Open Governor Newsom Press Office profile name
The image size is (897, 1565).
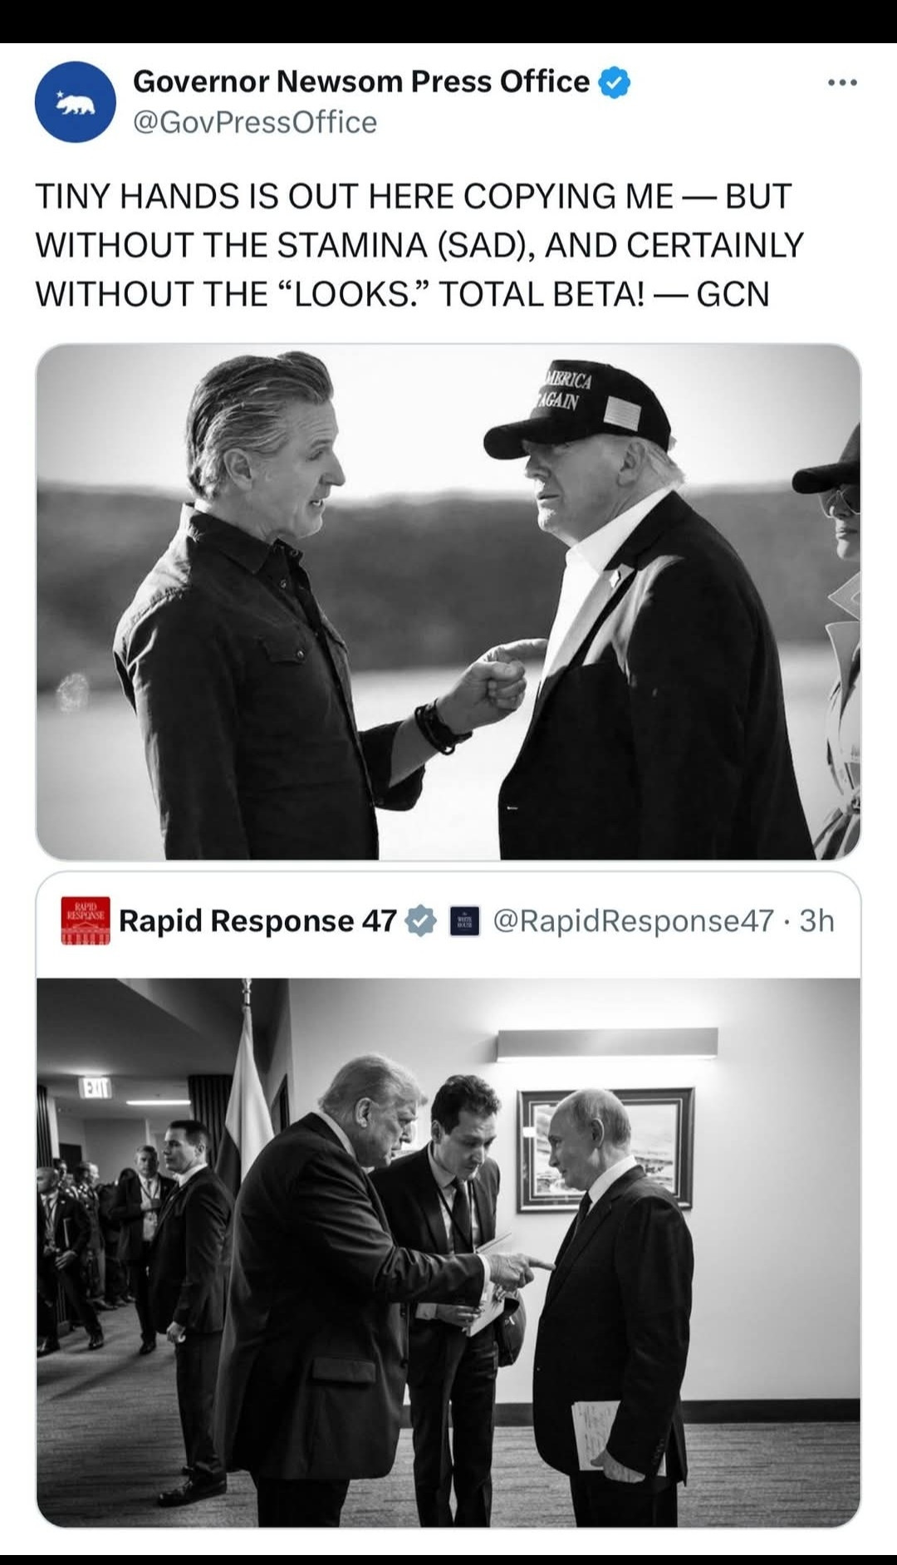pyautogui.click(x=361, y=81)
